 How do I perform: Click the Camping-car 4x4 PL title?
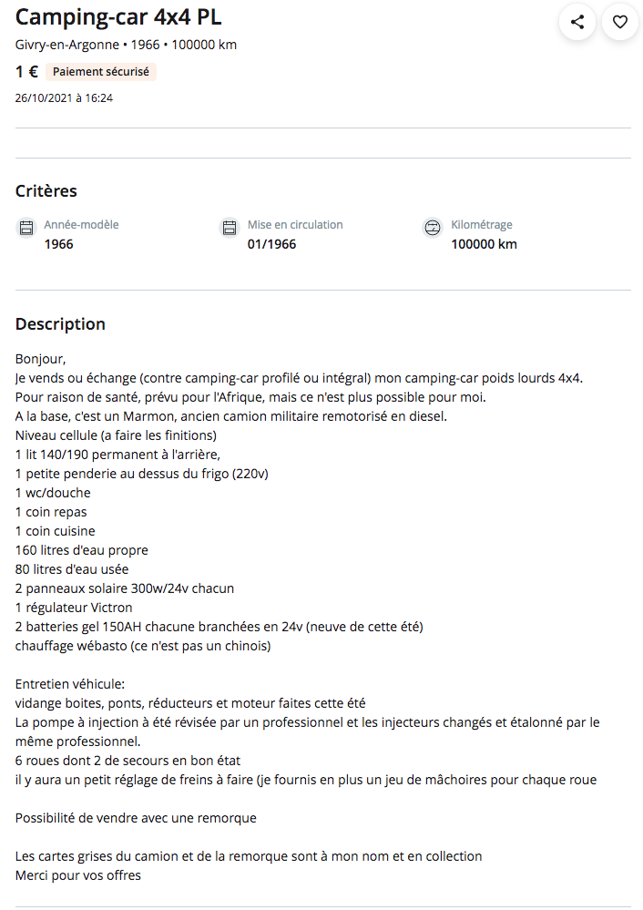point(118,17)
